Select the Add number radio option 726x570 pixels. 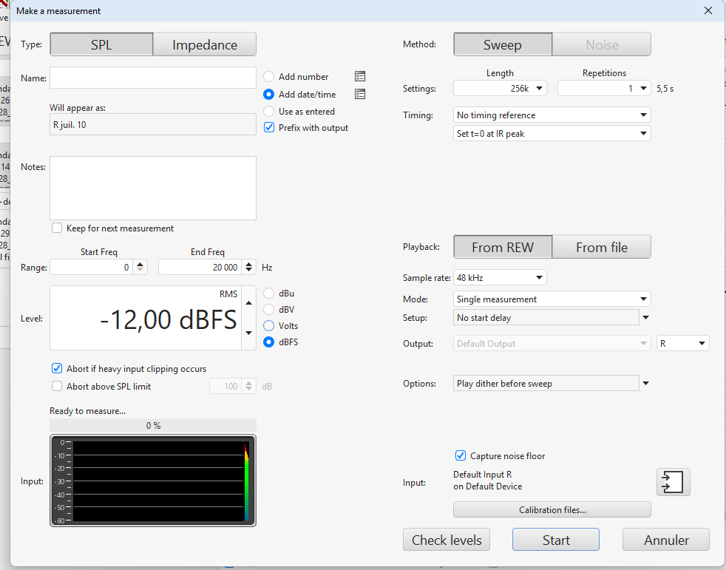click(268, 76)
